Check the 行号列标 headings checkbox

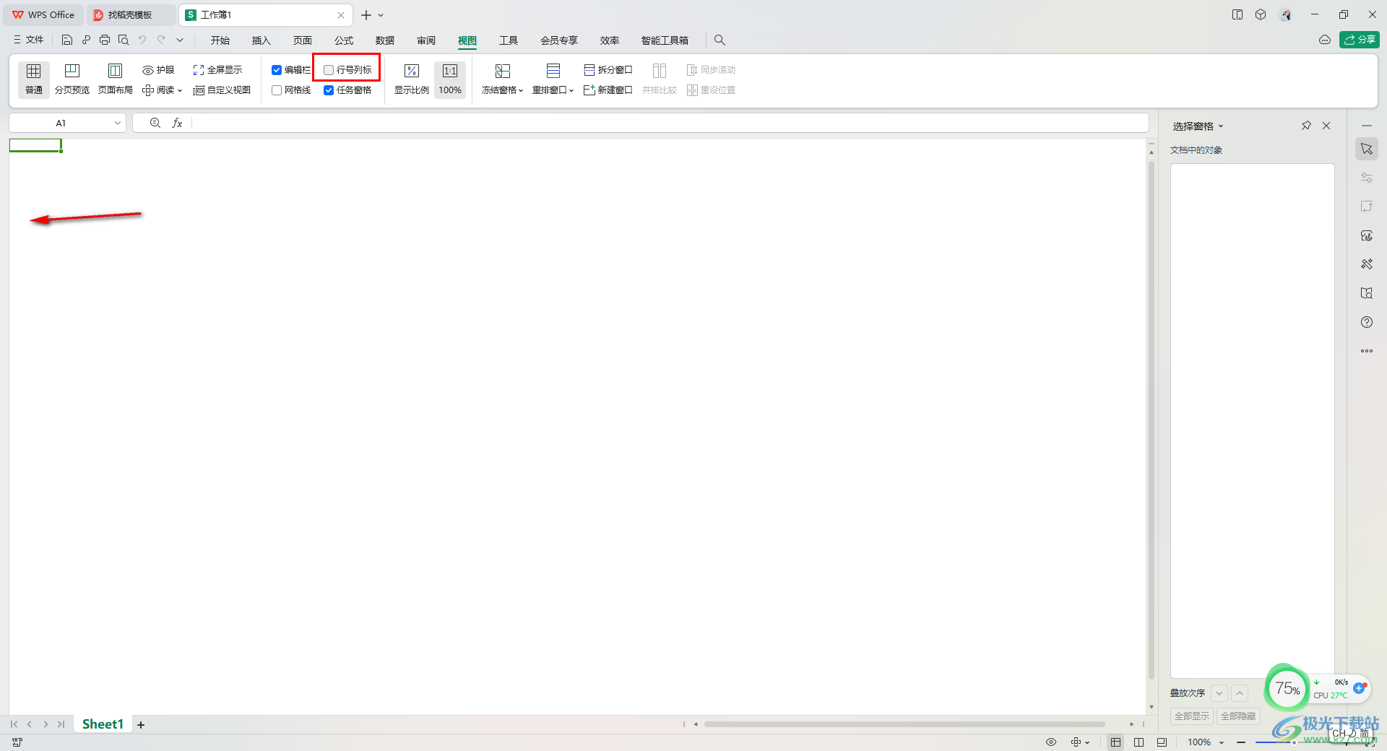click(x=329, y=70)
